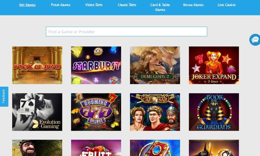The image size is (260, 156).
Task: Launch the Book of Dead game
Action: [37, 65]
